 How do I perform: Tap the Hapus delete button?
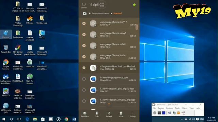tap(121, 115)
